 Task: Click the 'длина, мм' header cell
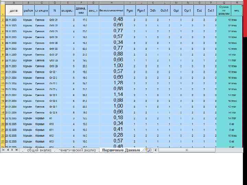pos(81,10)
